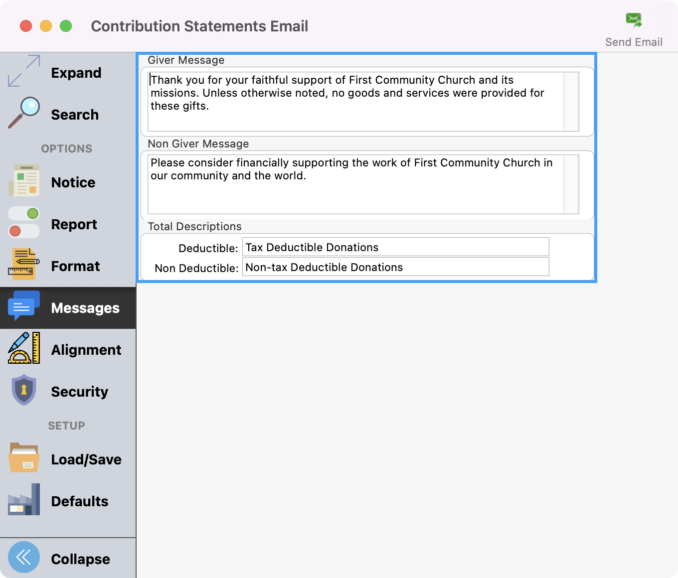Focus the Non Deductible description field

395,267
